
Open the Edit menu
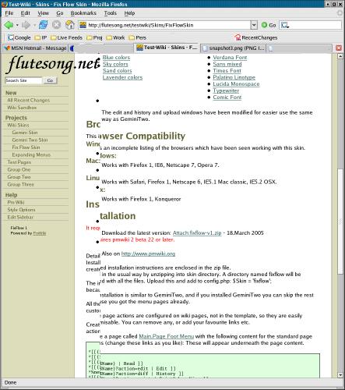(x=25, y=13)
